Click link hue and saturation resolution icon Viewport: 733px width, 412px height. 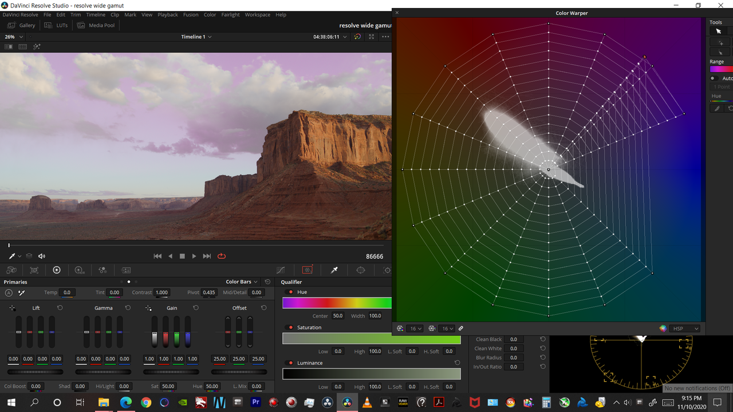(x=461, y=328)
